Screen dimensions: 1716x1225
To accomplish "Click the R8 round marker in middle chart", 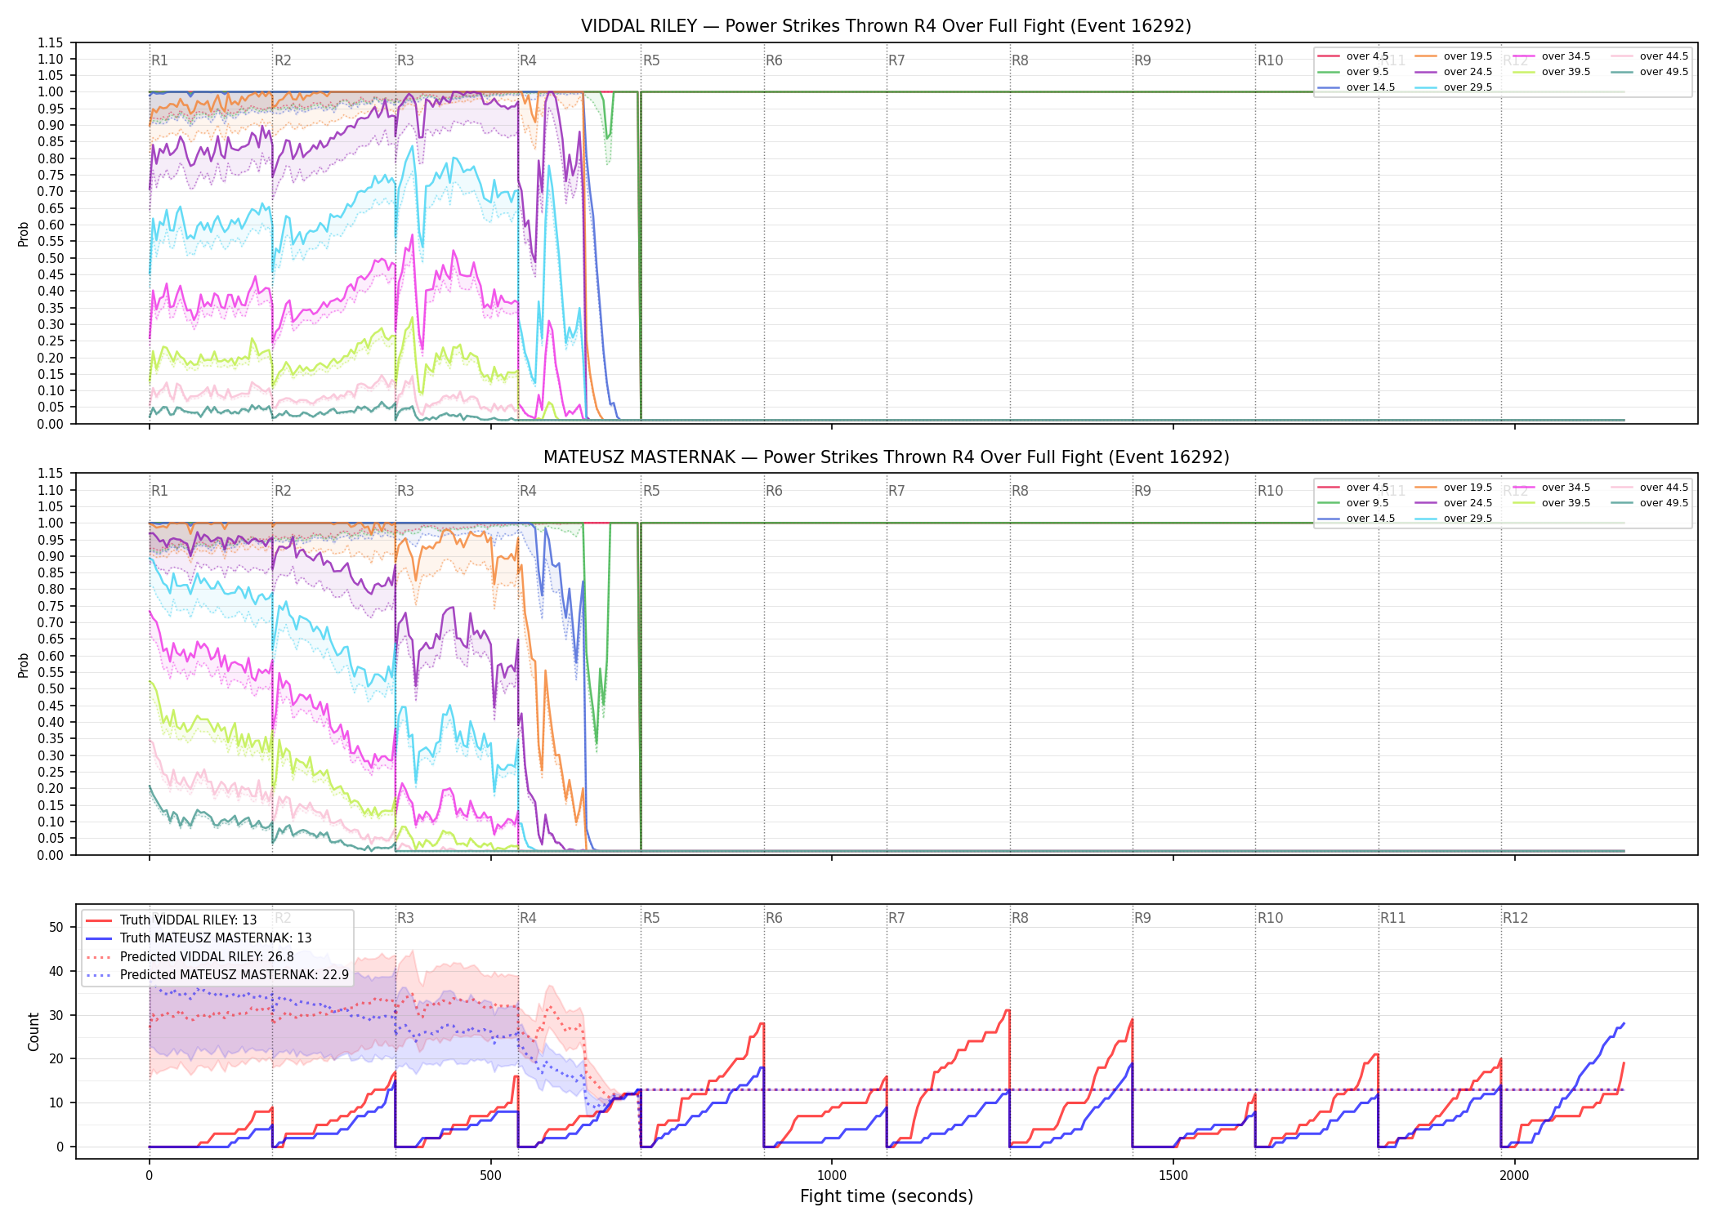I will pyautogui.click(x=1020, y=491).
